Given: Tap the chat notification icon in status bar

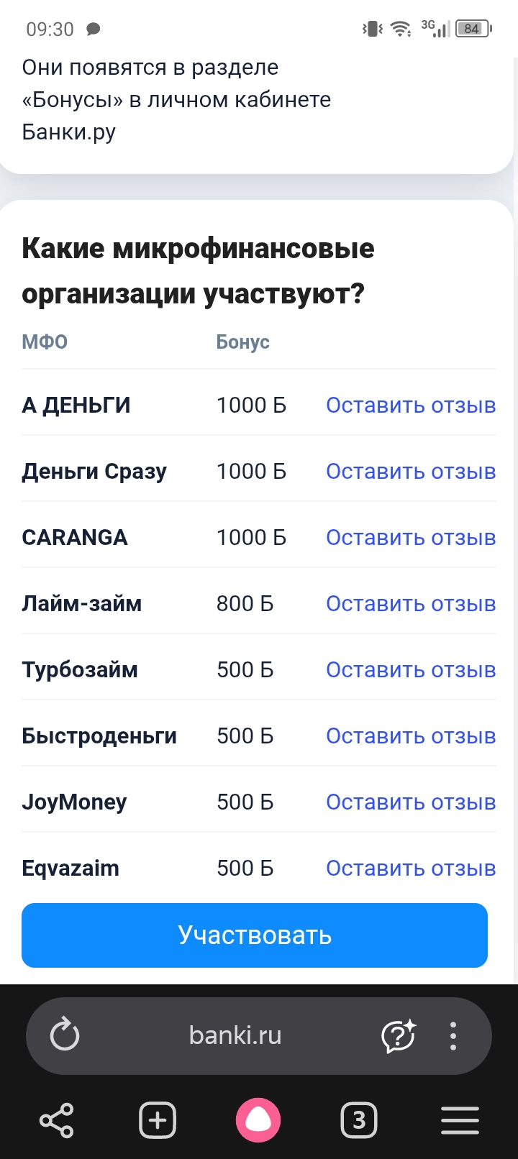Looking at the screenshot, I should click(94, 29).
